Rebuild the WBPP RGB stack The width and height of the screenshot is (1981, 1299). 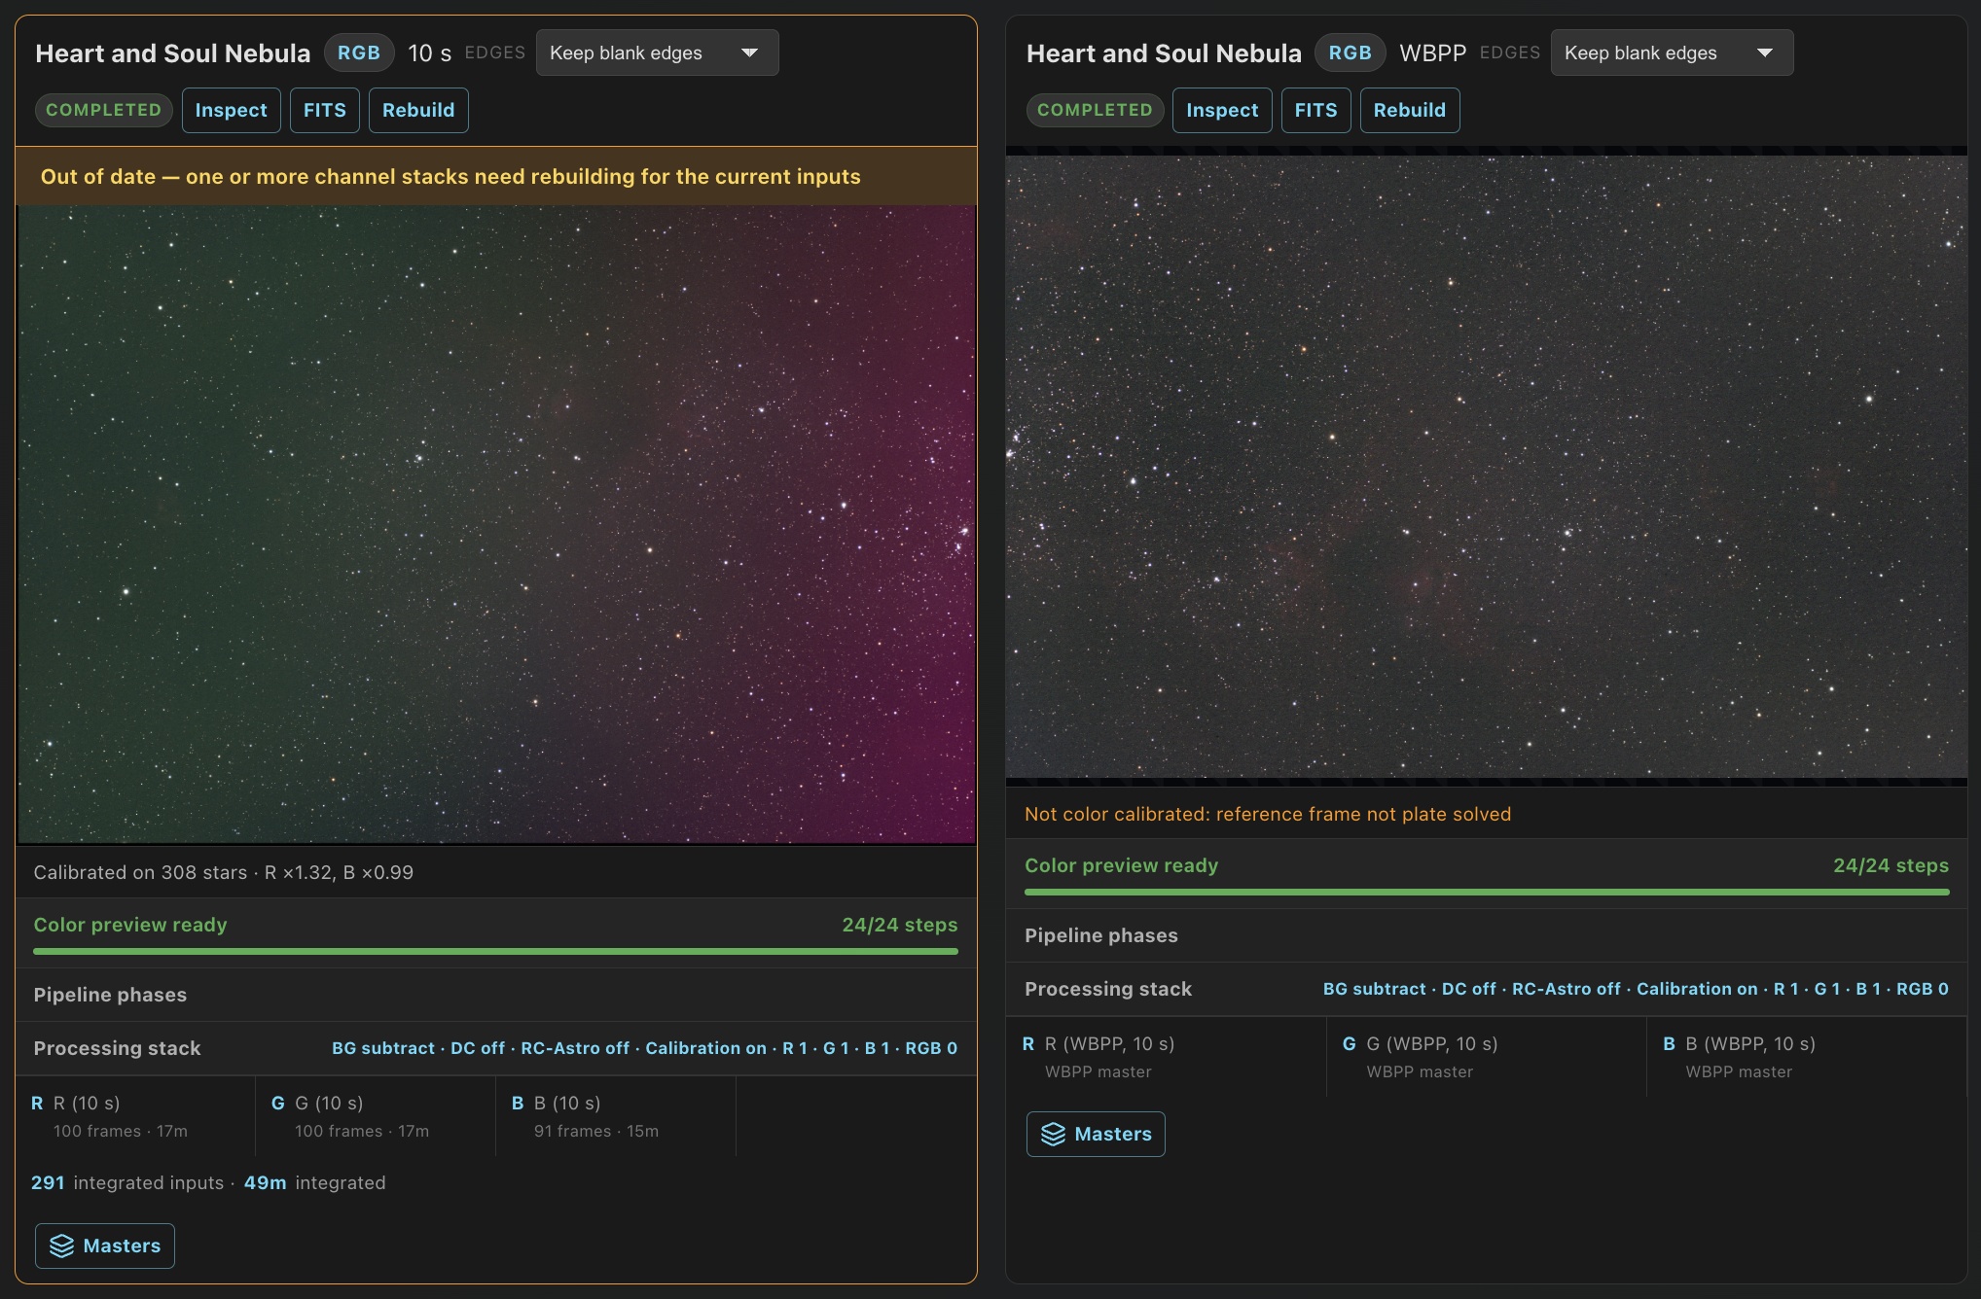[x=1410, y=110]
